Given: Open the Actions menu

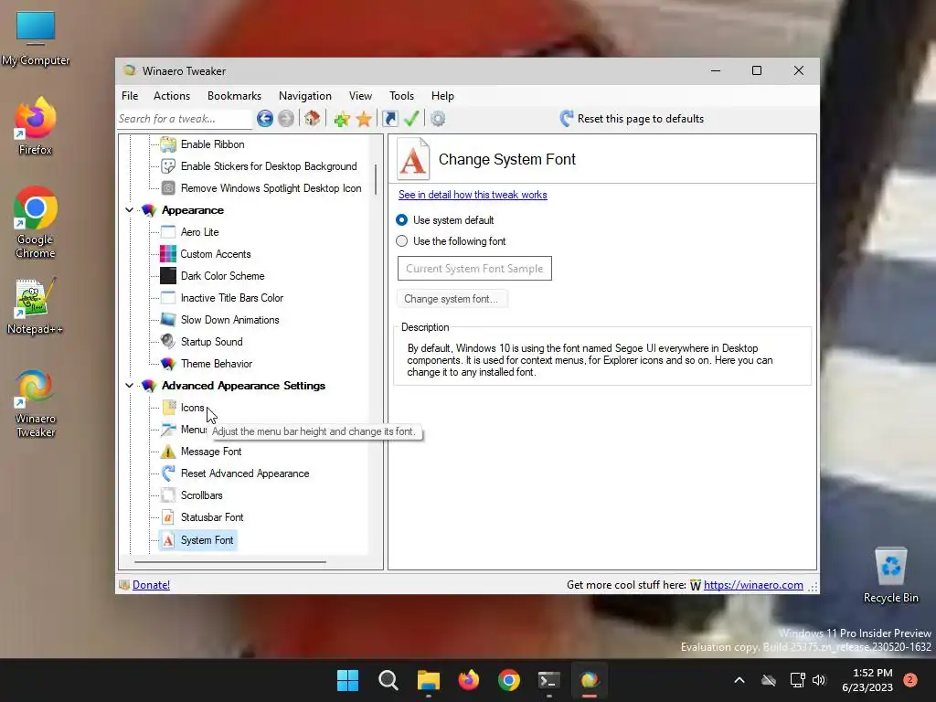Looking at the screenshot, I should coord(172,95).
